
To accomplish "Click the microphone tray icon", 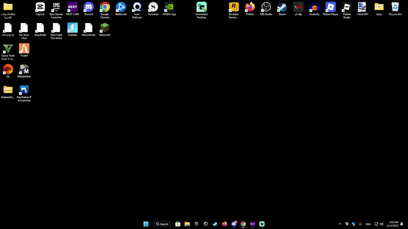I will pyautogui.click(x=360, y=224).
